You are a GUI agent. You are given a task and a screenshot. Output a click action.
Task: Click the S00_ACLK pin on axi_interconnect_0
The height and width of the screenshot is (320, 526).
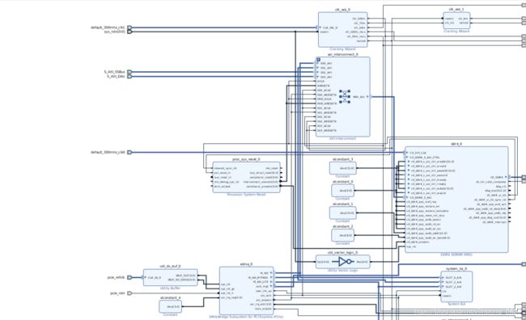click(x=324, y=91)
